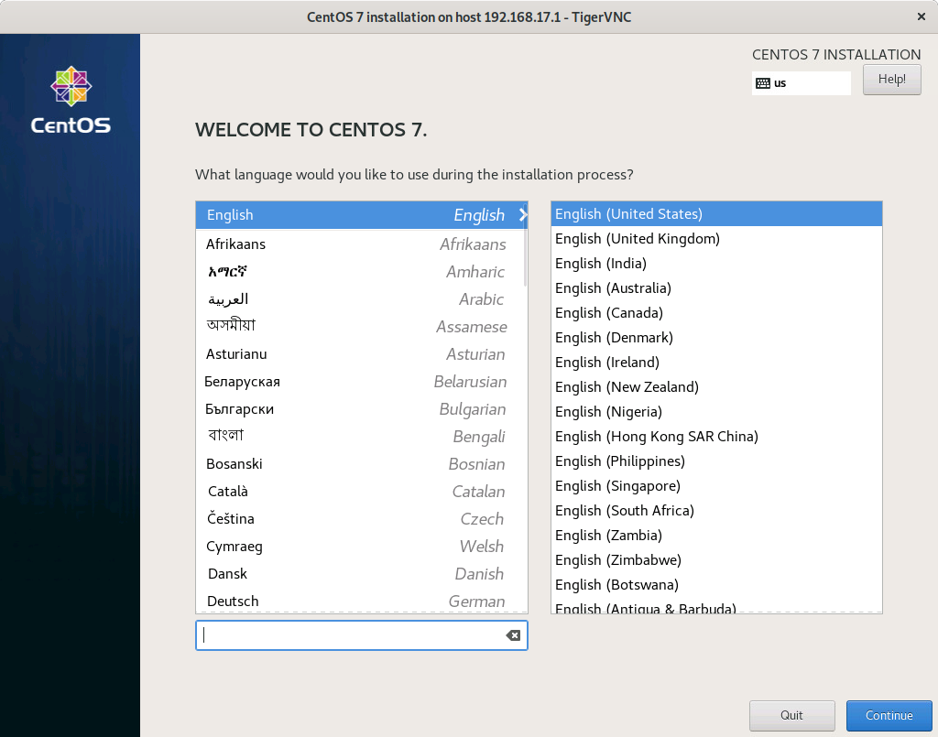Select English in the language list

point(361,215)
